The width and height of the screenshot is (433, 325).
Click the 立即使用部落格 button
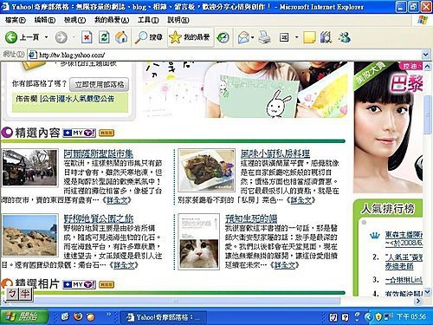pyautogui.click(x=100, y=84)
